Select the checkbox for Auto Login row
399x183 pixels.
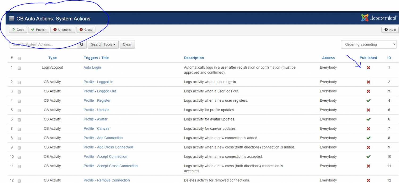point(19,68)
